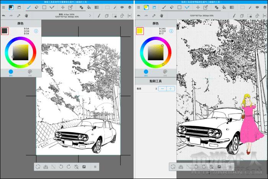Screen dimensions: 268x179
Task: Click the rotate selection icon in left bottom toolbar
Action: tap(38, 167)
